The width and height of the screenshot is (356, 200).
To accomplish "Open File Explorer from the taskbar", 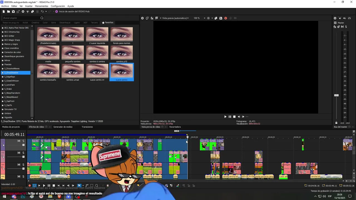I will [x=50, y=196].
